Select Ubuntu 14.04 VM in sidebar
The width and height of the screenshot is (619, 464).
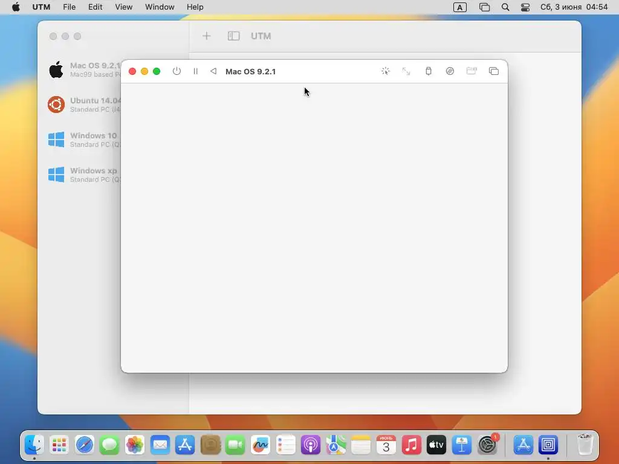pos(83,105)
